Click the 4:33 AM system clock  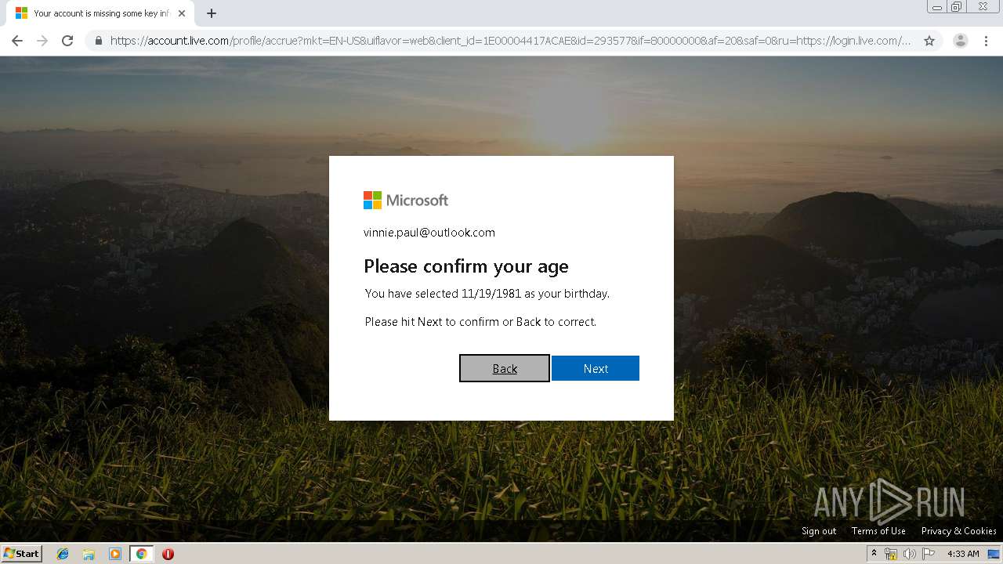coord(963,554)
